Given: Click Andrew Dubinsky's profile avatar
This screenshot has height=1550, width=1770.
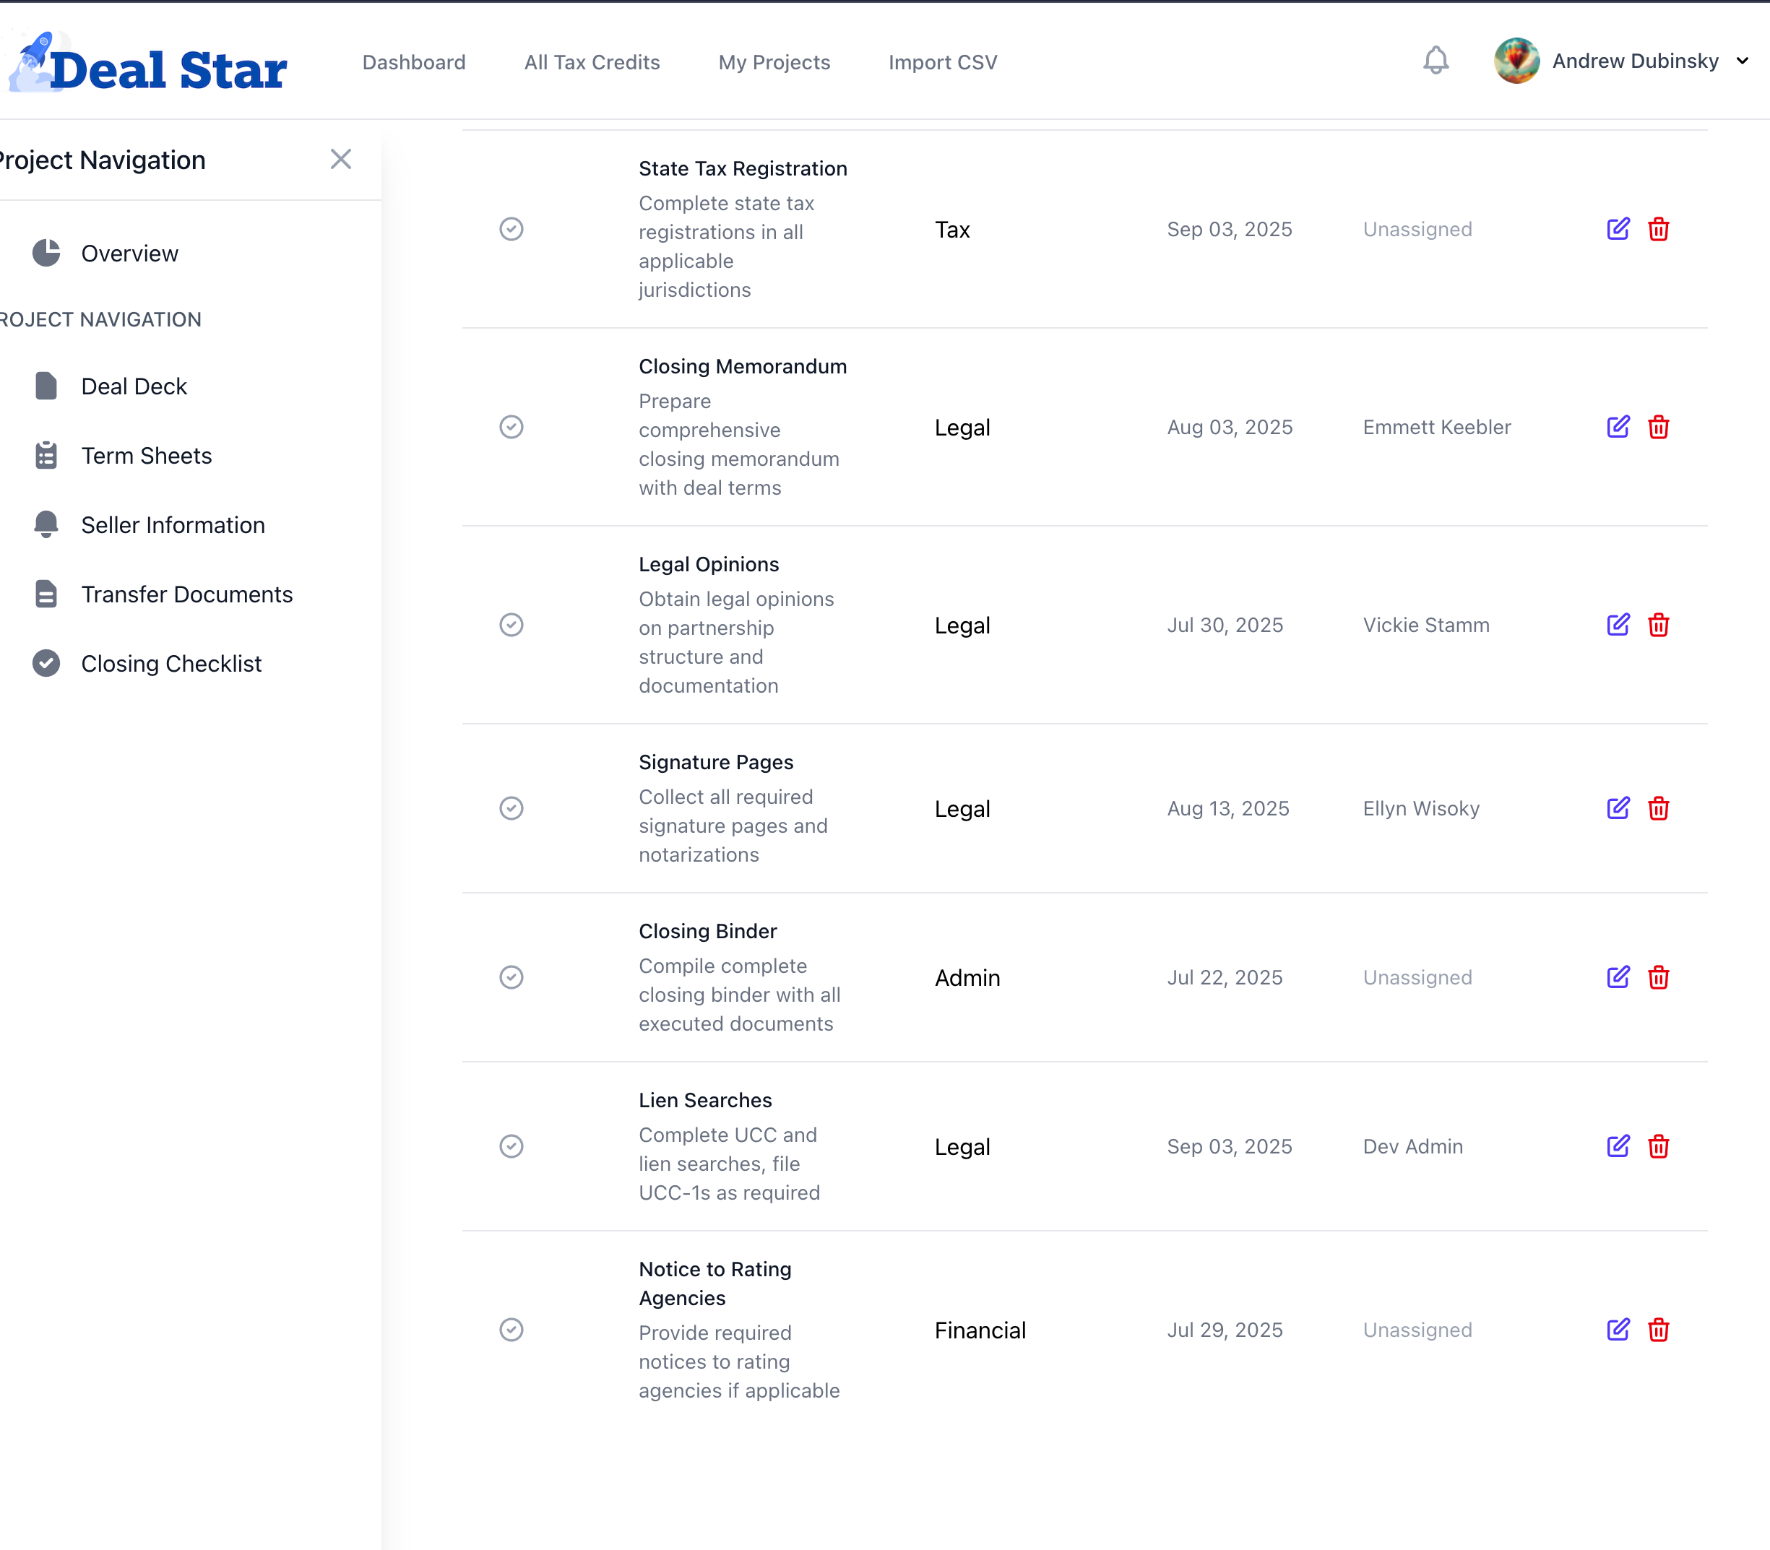Looking at the screenshot, I should click(1516, 61).
